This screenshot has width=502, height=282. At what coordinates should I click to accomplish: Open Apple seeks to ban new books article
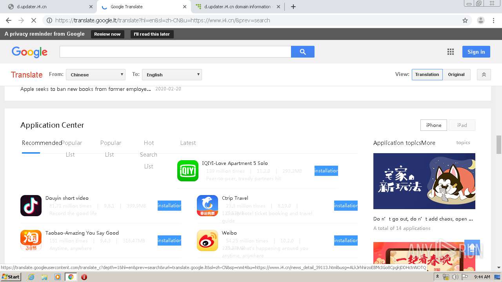(85, 89)
